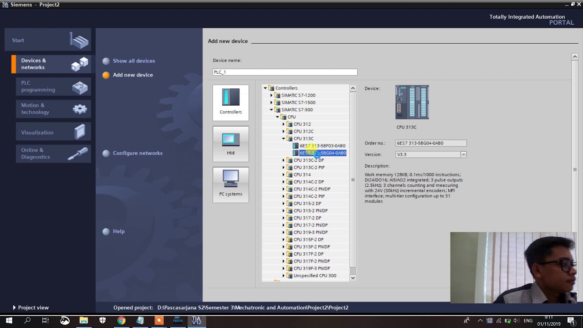This screenshot has width=583, height=328.
Task: Click the Motion & technology gear icon
Action: pos(80,109)
